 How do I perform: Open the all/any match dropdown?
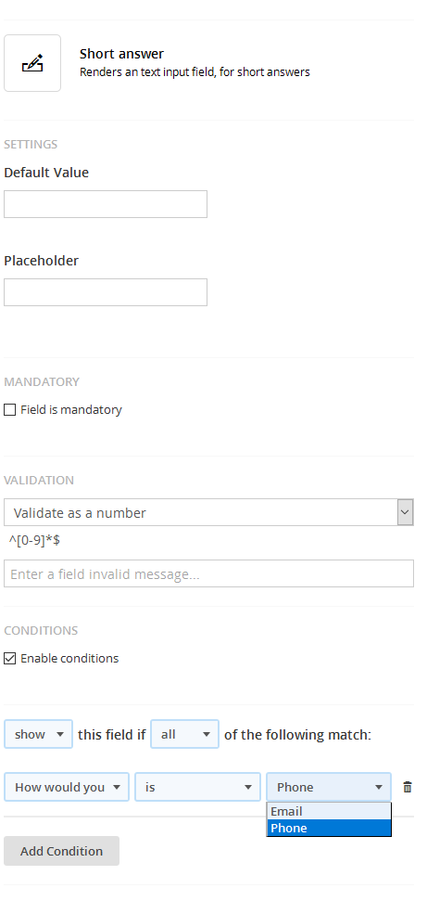click(185, 734)
